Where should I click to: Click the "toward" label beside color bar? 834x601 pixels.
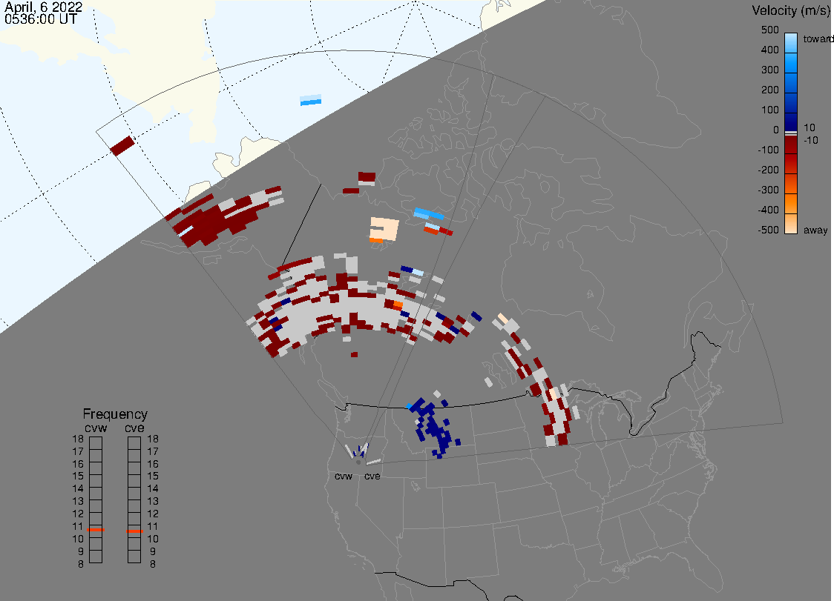click(x=818, y=39)
